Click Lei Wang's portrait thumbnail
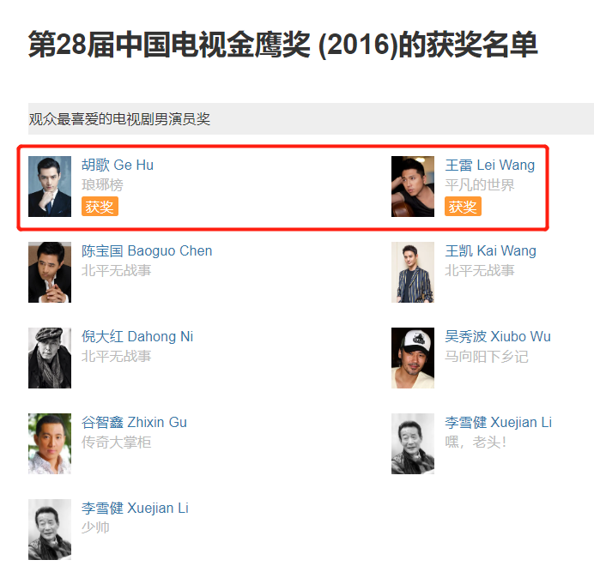This screenshot has height=578, width=594. (x=413, y=186)
